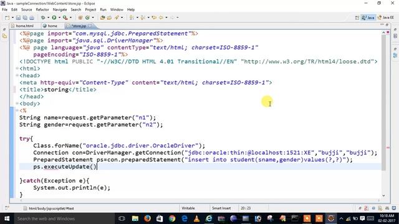The width and height of the screenshot is (399, 224).
Task: Switch to the home browser tab
Action: click(50, 26)
